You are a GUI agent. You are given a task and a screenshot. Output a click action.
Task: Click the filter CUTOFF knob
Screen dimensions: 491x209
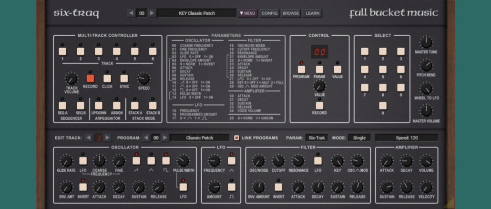(278, 161)
